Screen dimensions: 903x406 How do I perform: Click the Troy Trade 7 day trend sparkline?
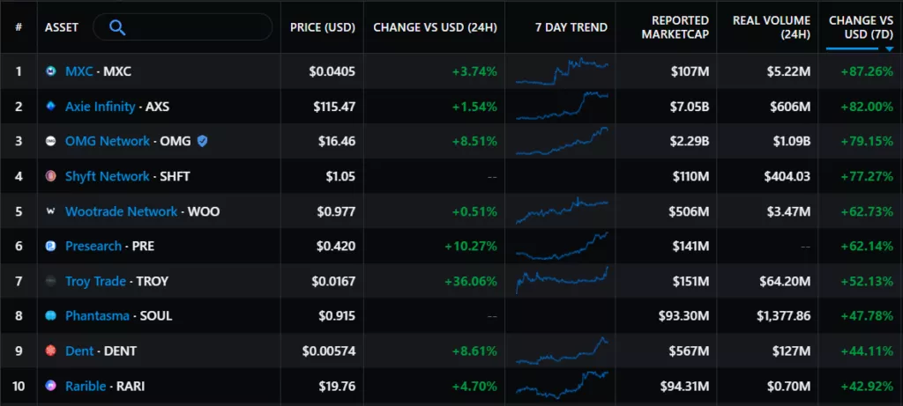pyautogui.click(x=563, y=280)
